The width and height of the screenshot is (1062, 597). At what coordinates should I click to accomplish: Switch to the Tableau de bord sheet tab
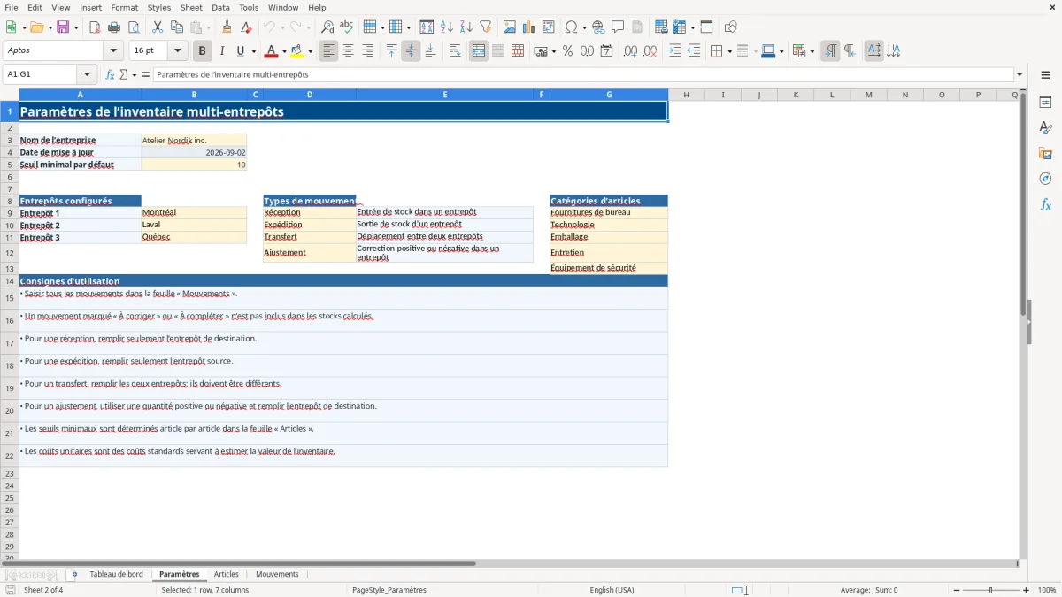tap(116, 574)
